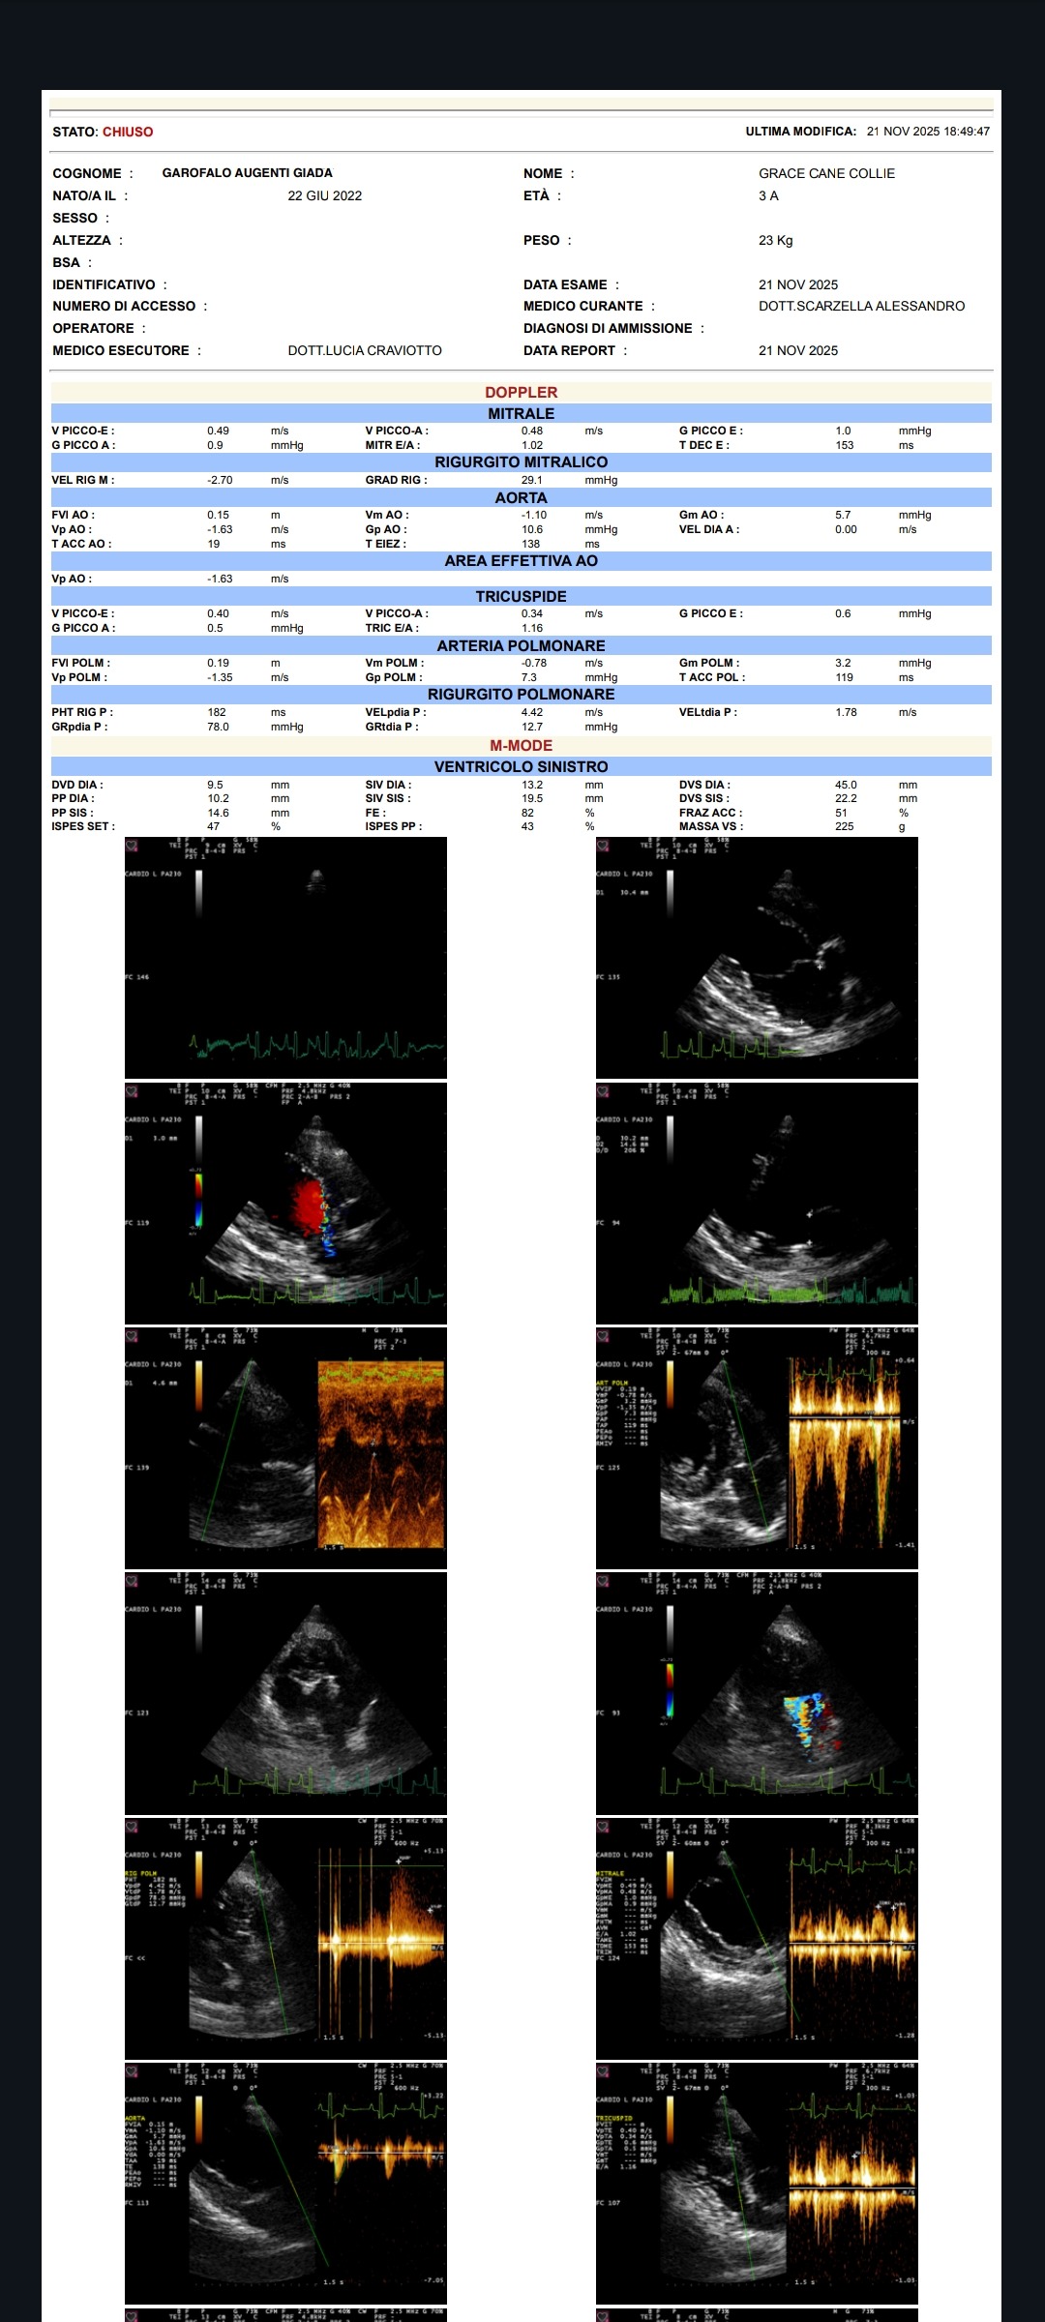Open the 2D image with D1 10.4 mm
The height and width of the screenshot is (2322, 1045).
757,958
